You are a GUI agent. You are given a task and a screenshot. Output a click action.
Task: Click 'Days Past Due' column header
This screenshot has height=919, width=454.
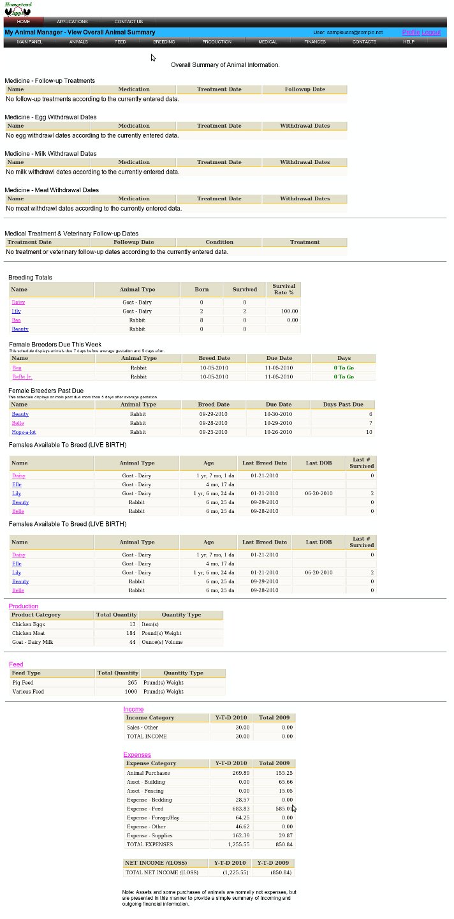coord(343,405)
